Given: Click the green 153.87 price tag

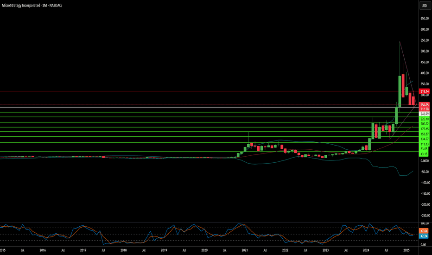Looking at the screenshot, I should click(424, 134).
